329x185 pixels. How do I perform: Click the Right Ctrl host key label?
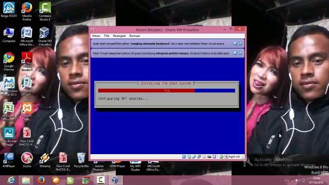coord(234,157)
